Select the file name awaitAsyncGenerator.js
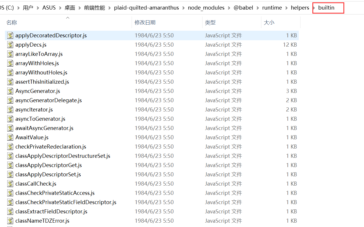 pyautogui.click(x=44, y=128)
